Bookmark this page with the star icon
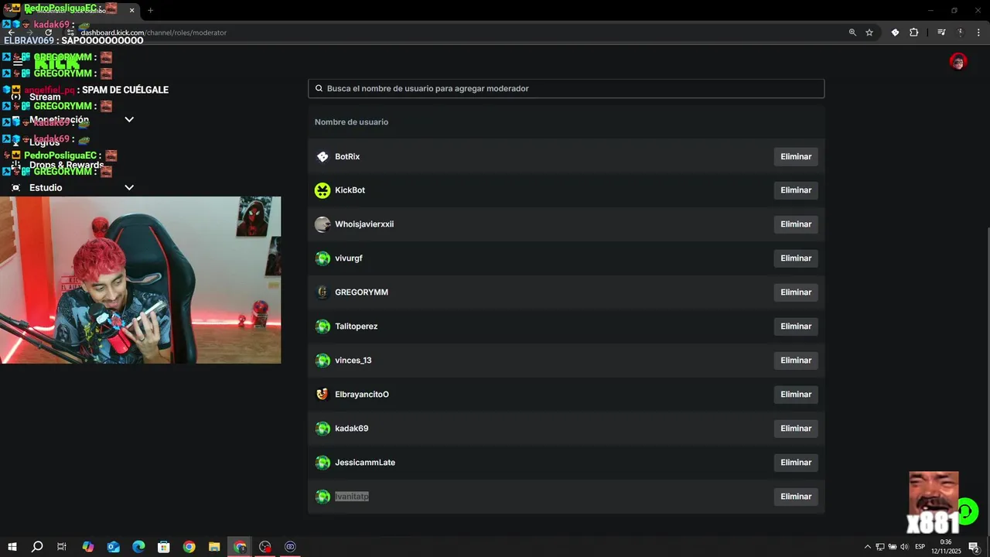Screen dimensions: 990x557 pos(869,32)
